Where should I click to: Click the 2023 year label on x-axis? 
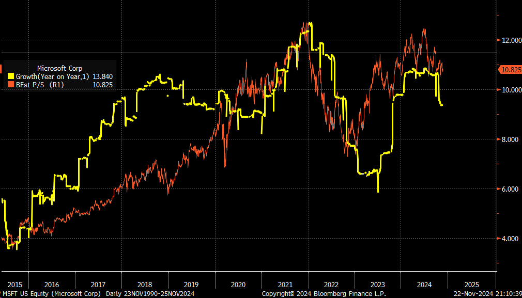point(378,285)
